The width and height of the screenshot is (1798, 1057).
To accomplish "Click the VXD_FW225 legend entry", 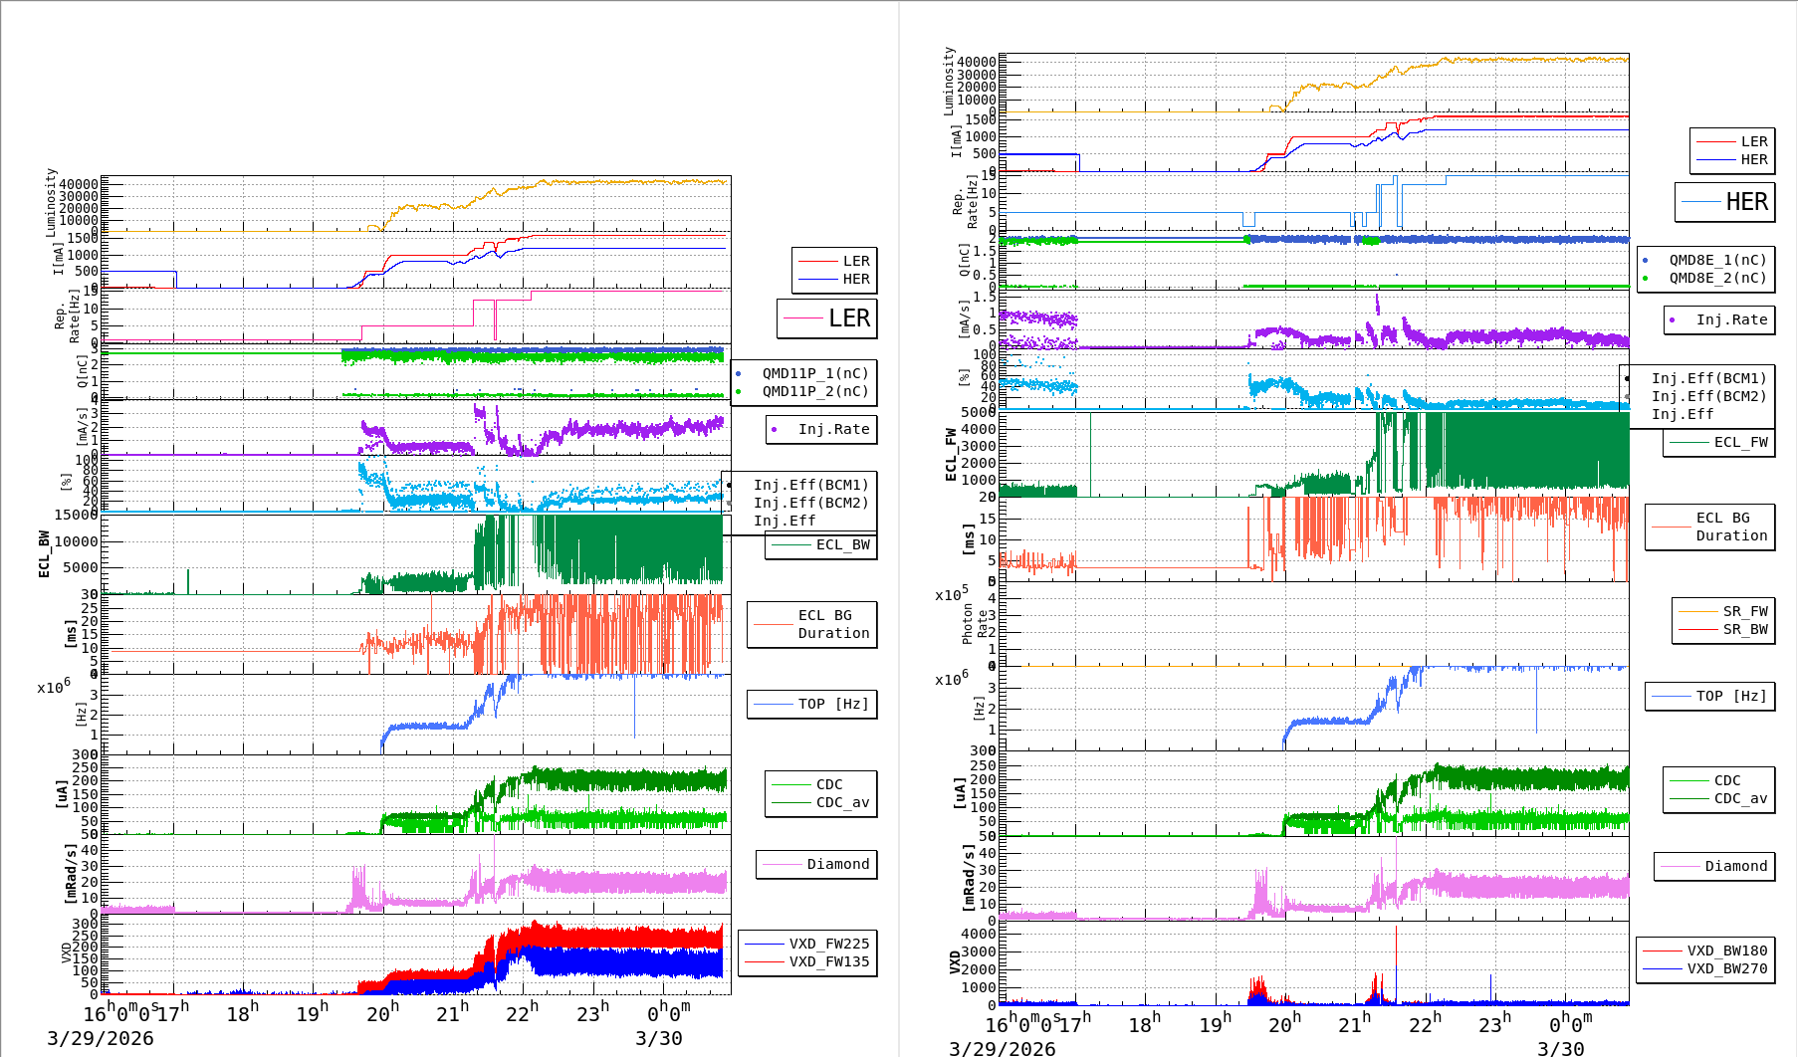I will point(828,944).
